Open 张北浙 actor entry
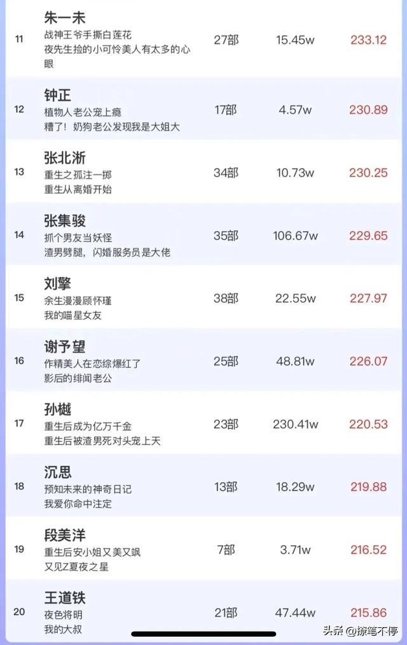 pos(65,158)
